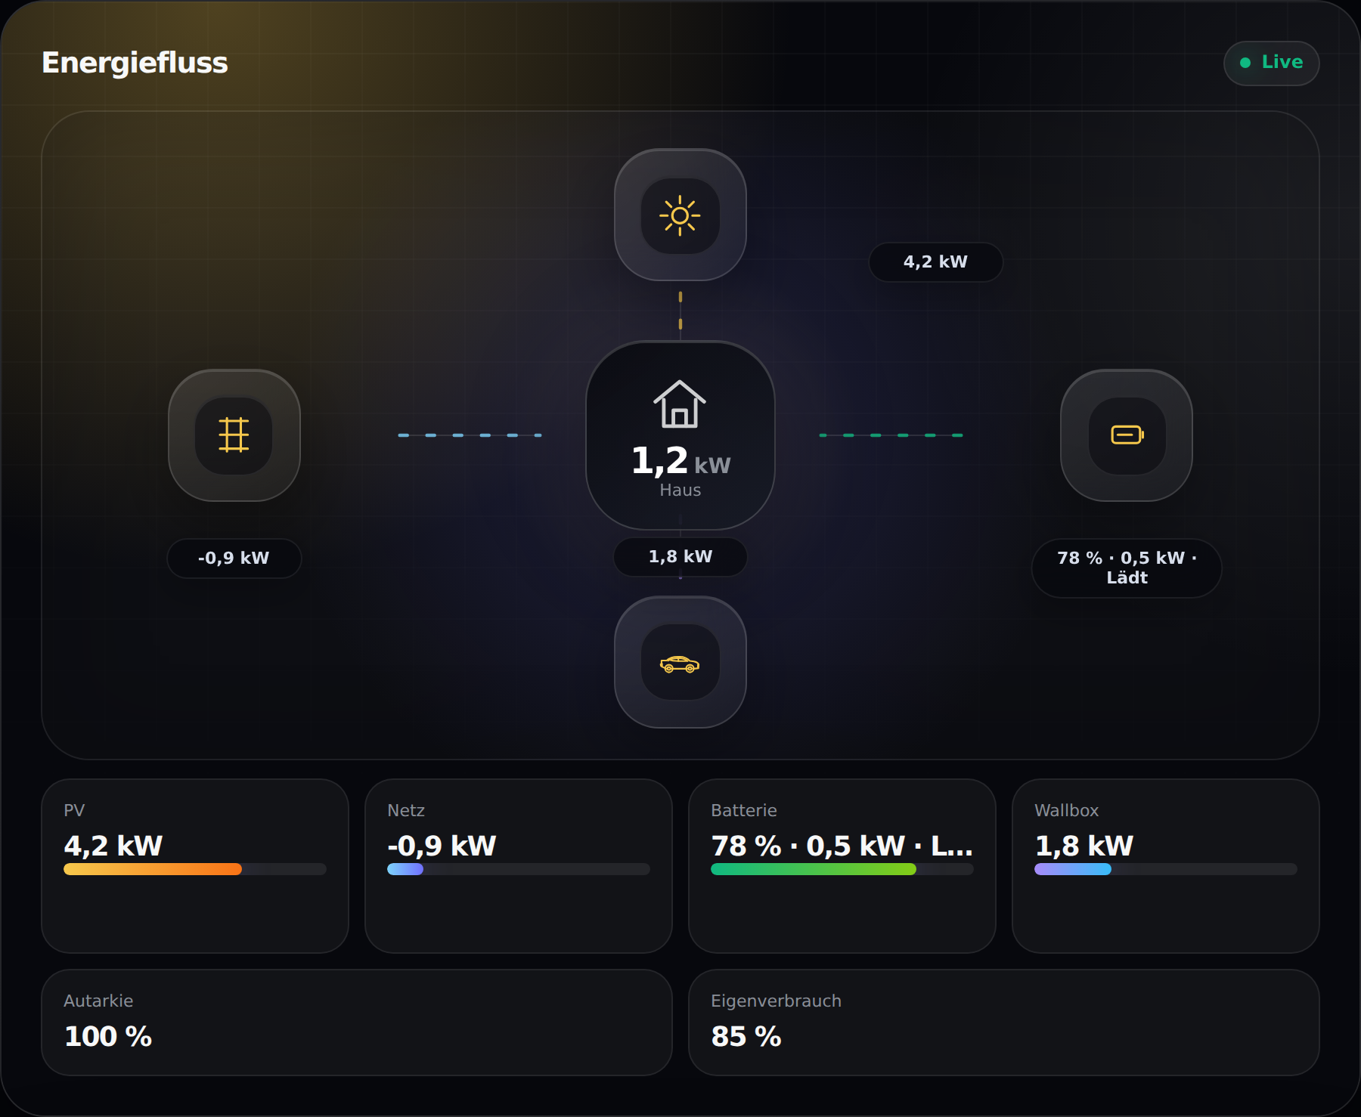Open the Batterie status card
This screenshot has width=1361, height=1117.
tap(842, 866)
